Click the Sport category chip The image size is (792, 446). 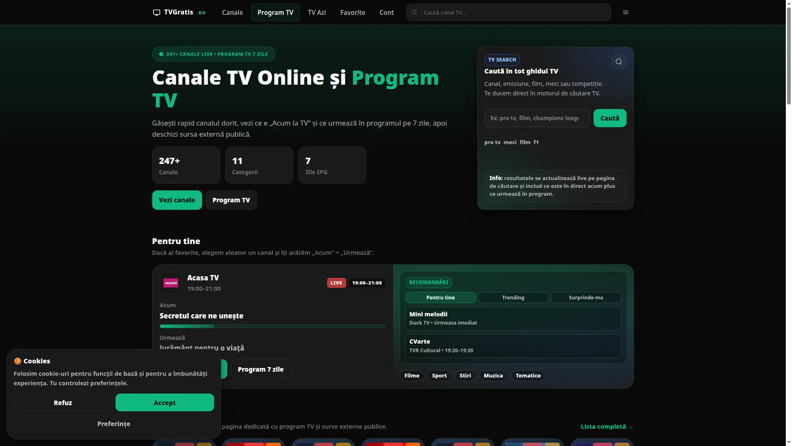point(439,375)
